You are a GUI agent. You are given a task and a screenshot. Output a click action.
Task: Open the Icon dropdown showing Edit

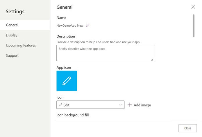(x=90, y=105)
